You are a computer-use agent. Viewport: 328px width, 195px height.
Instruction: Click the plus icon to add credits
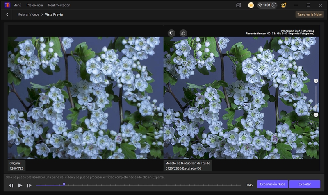(274, 5)
